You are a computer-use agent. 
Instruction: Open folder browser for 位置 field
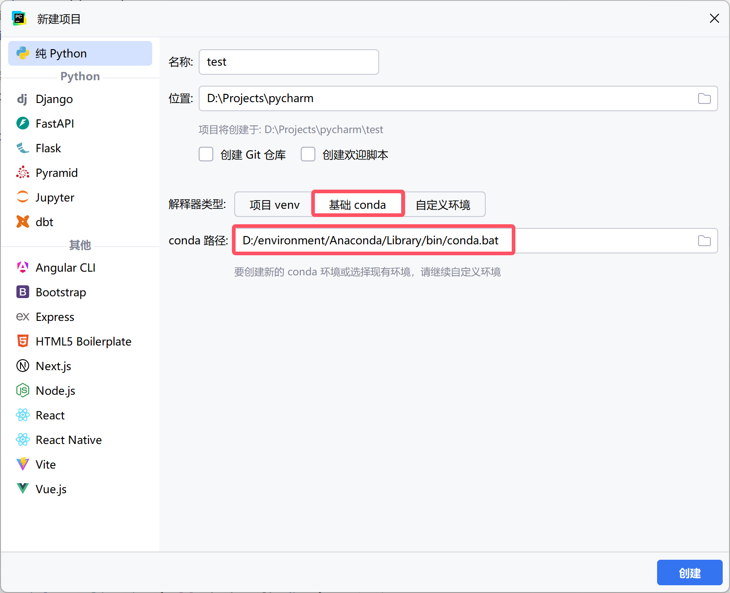pyautogui.click(x=704, y=98)
